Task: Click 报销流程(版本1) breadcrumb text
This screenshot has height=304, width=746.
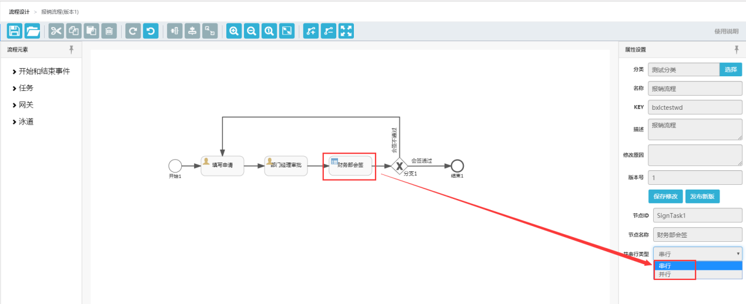Action: tap(60, 12)
